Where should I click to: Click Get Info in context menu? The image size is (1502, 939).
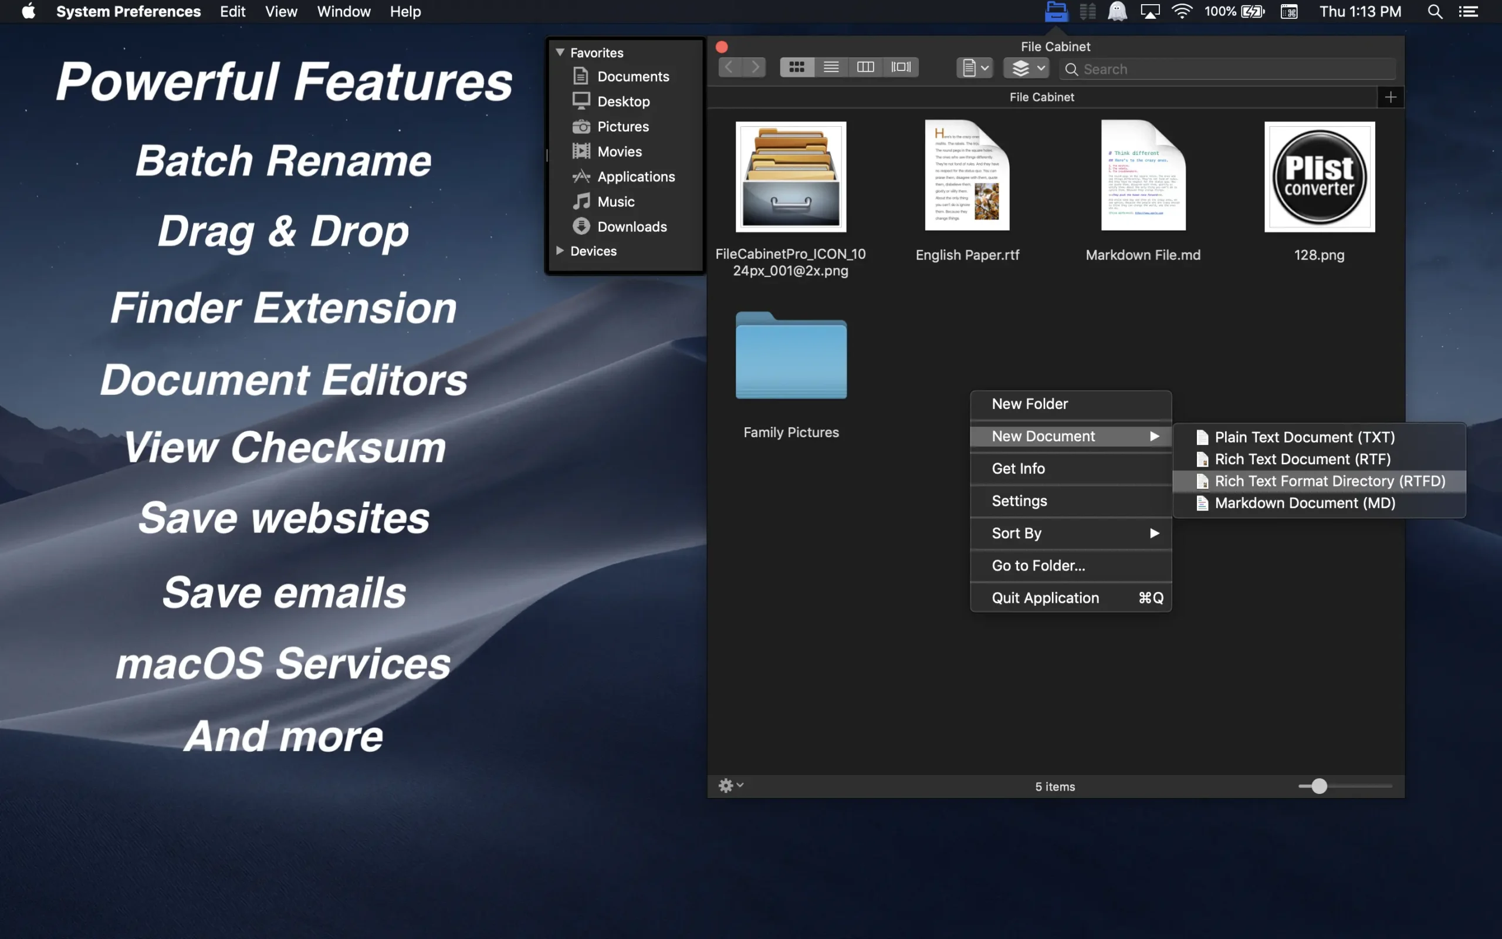point(1018,469)
